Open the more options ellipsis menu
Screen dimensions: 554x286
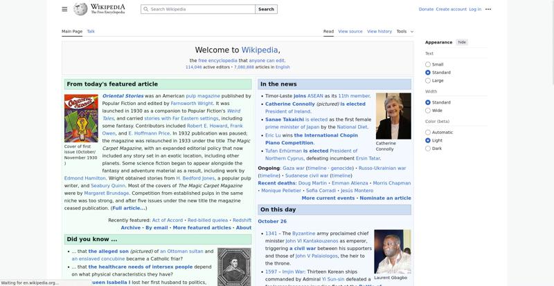pyautogui.click(x=488, y=9)
